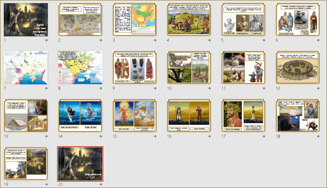The height and width of the screenshot is (188, 327).
Task: Click the transition star icon under slide 8
Action: tap(101, 88)
